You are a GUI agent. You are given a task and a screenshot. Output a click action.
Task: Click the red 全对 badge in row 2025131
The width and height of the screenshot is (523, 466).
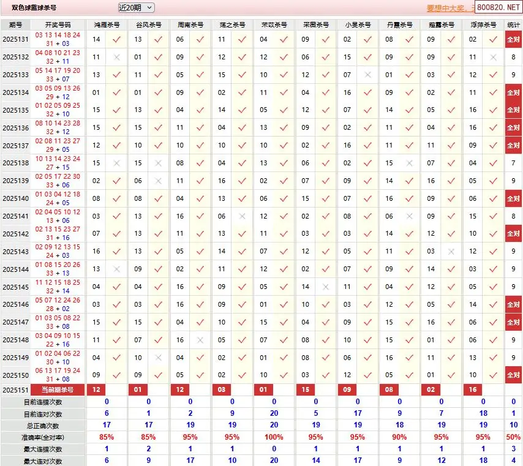tap(513, 39)
